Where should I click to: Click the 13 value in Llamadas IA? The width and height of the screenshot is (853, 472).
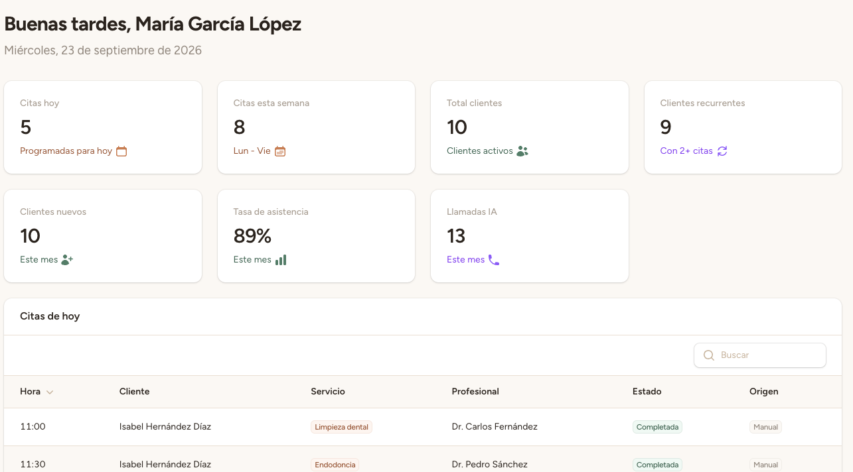pos(456,236)
